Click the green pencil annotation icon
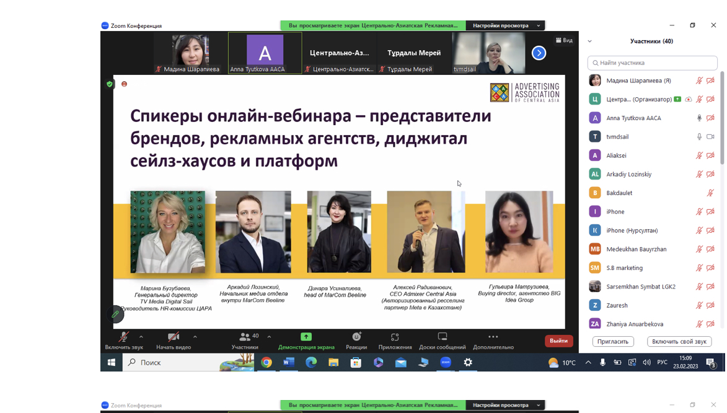The height and width of the screenshot is (413, 727). [115, 315]
